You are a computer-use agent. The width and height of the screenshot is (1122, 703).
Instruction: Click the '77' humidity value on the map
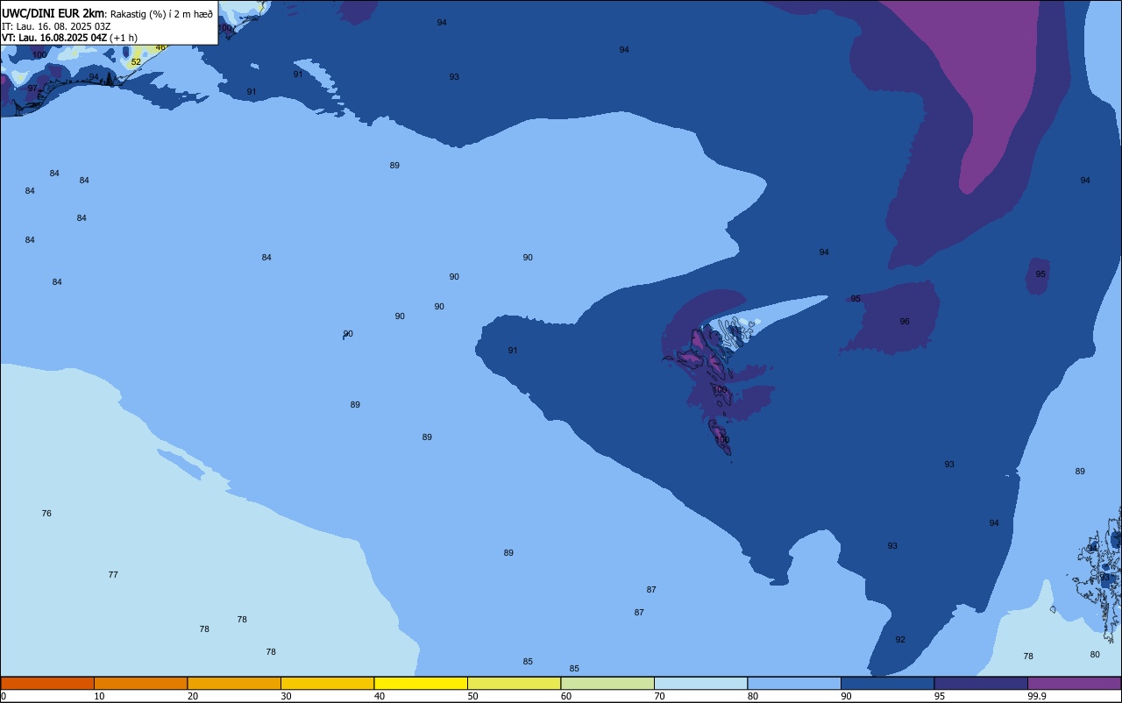coord(113,575)
